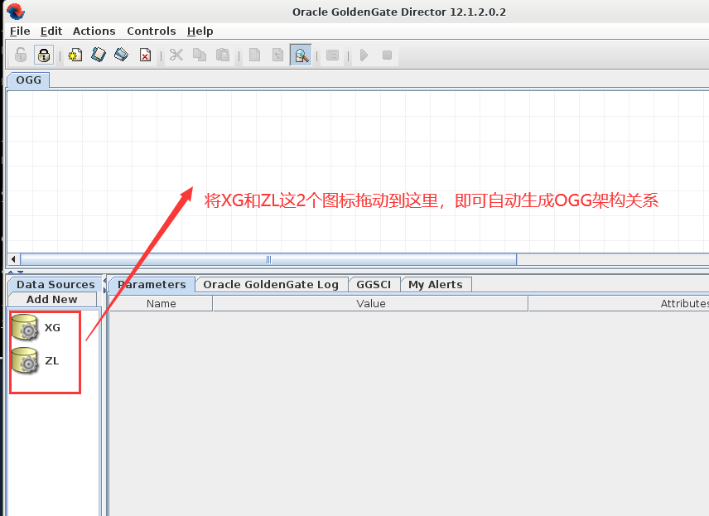This screenshot has width=709, height=516.
Task: Select the XG data source icon
Action: (25, 327)
